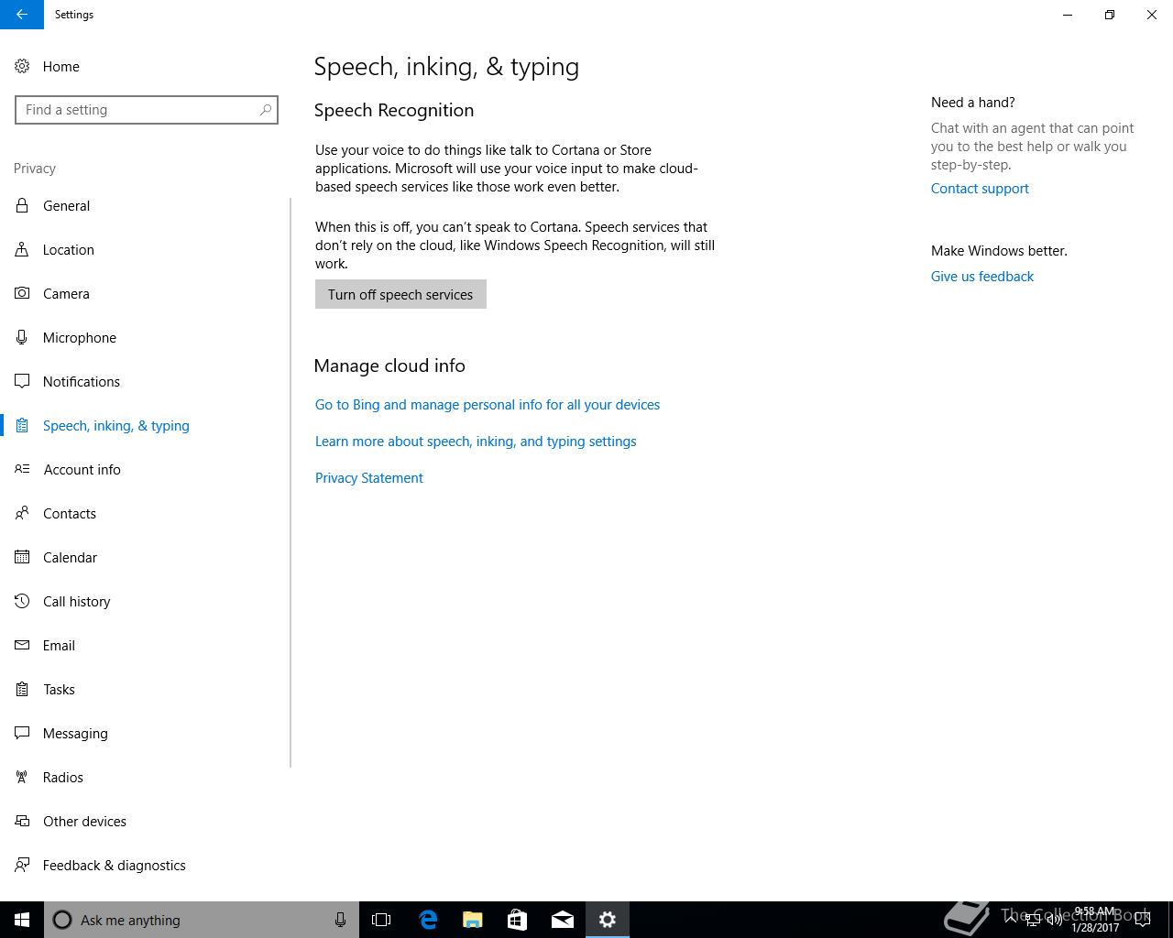1173x938 pixels.
Task: Open Go to Bing and manage personal info link
Action: coord(488,405)
